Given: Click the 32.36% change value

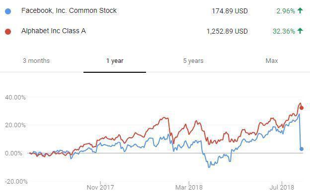Looking at the screenshot, I should [284, 31].
